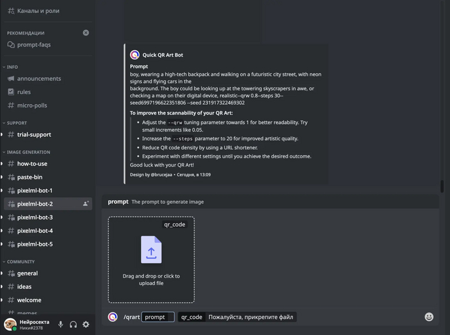Click the --steps code snippet in the tips
The width and height of the screenshot is (450, 335).
click(x=183, y=139)
